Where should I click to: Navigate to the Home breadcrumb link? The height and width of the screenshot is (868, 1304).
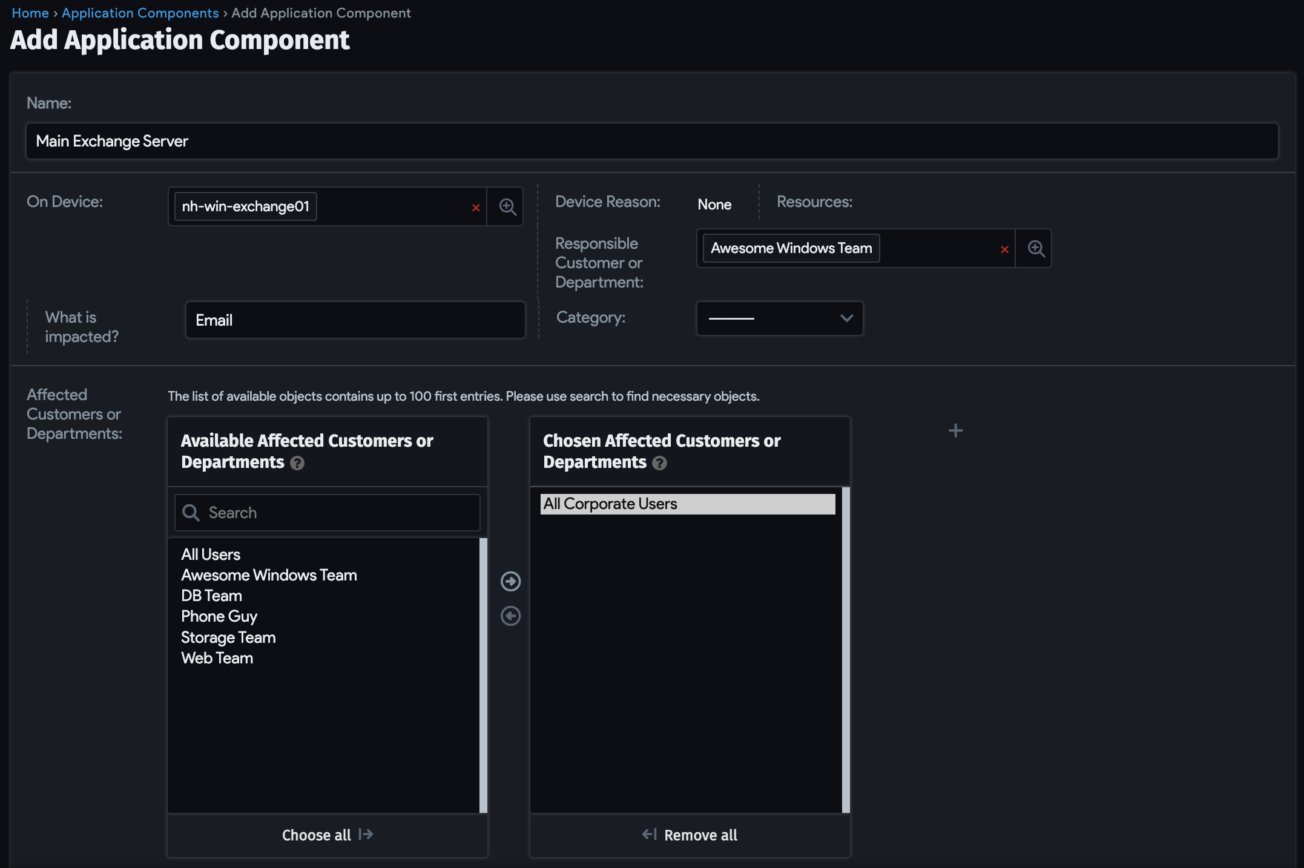coord(30,13)
